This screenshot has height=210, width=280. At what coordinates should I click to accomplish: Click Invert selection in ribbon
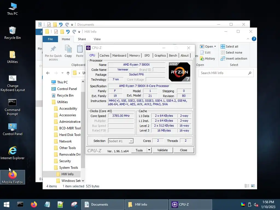point(234,59)
